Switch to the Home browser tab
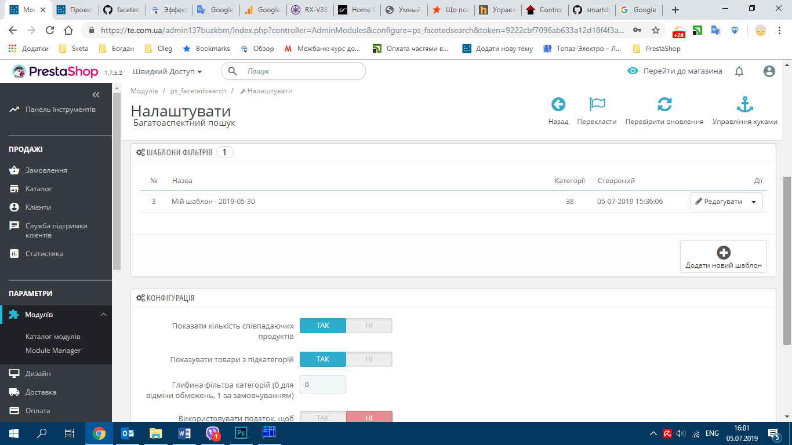This screenshot has height=445, width=792. click(x=356, y=10)
